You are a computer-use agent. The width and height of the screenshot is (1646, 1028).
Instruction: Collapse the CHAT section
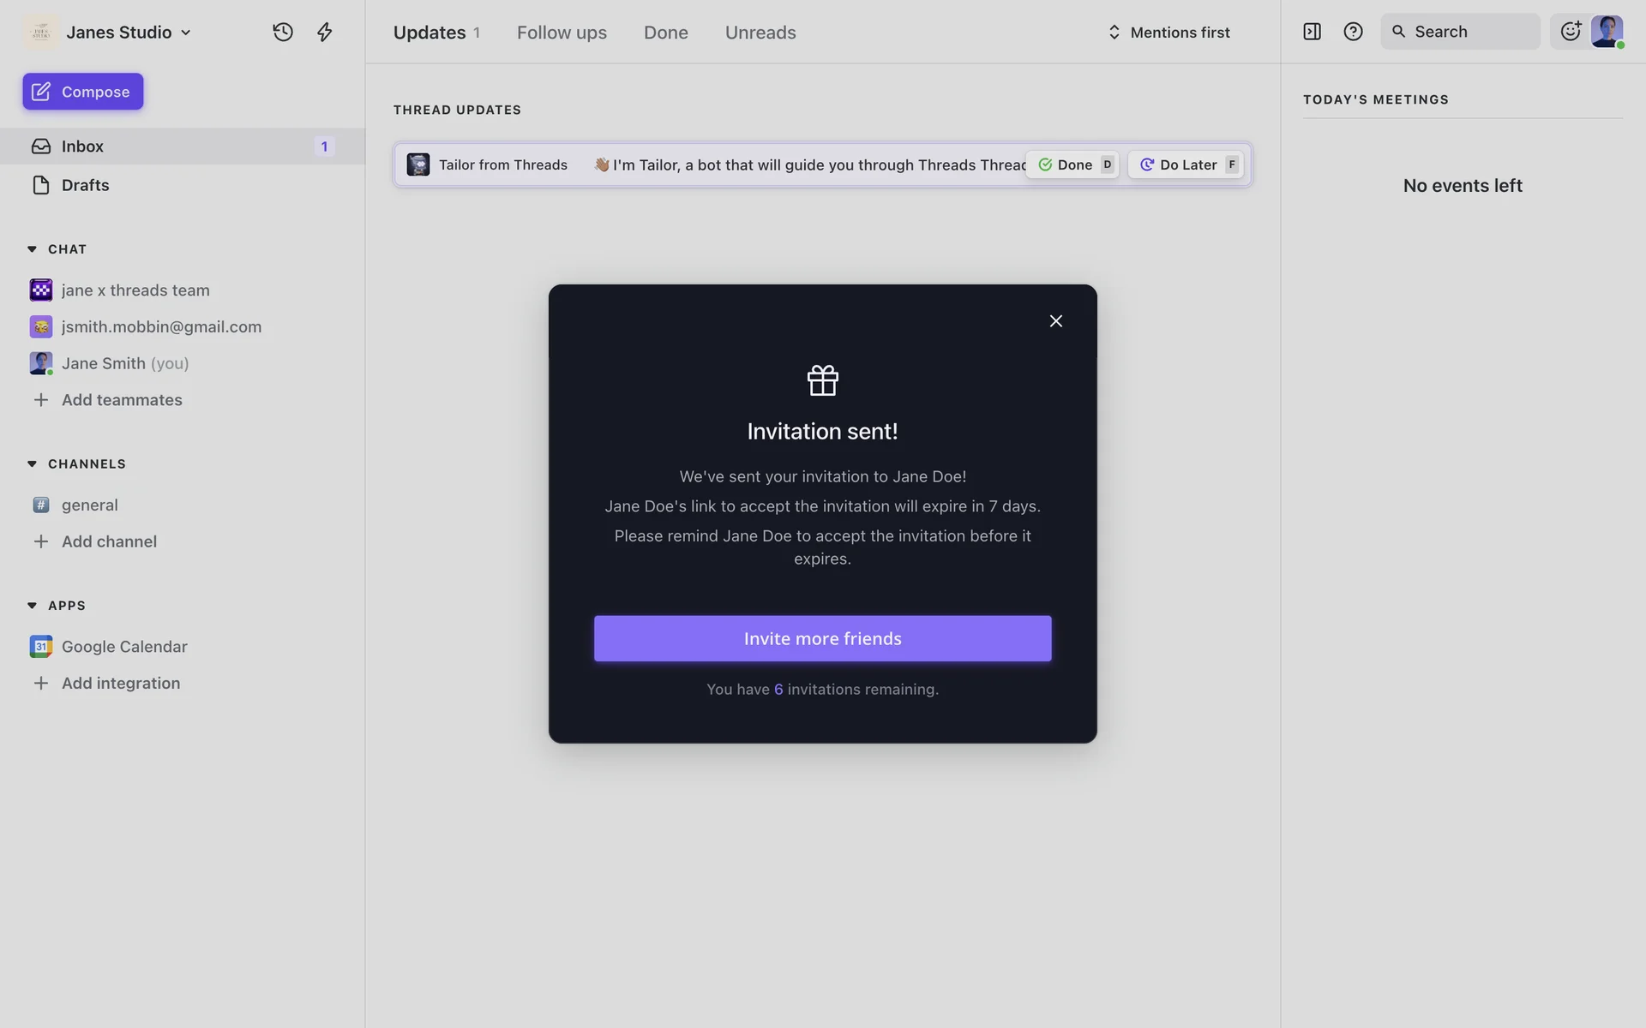point(32,249)
